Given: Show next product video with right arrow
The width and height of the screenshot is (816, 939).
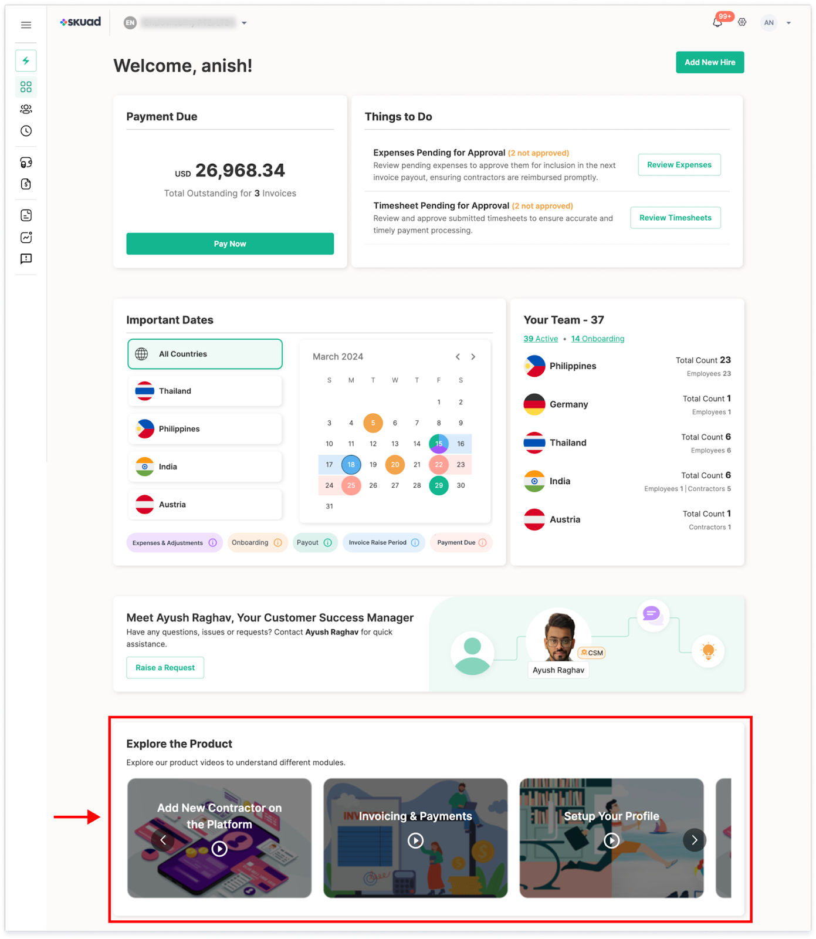Looking at the screenshot, I should 694,840.
